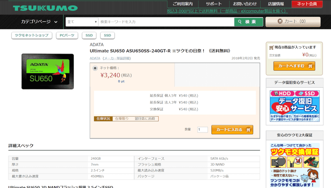
Task: Click cart icon on カートへすすむ button
Action: pos(310,66)
